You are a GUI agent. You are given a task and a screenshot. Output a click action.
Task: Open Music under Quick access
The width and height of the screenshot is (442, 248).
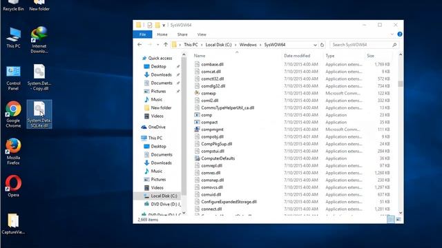click(x=157, y=99)
